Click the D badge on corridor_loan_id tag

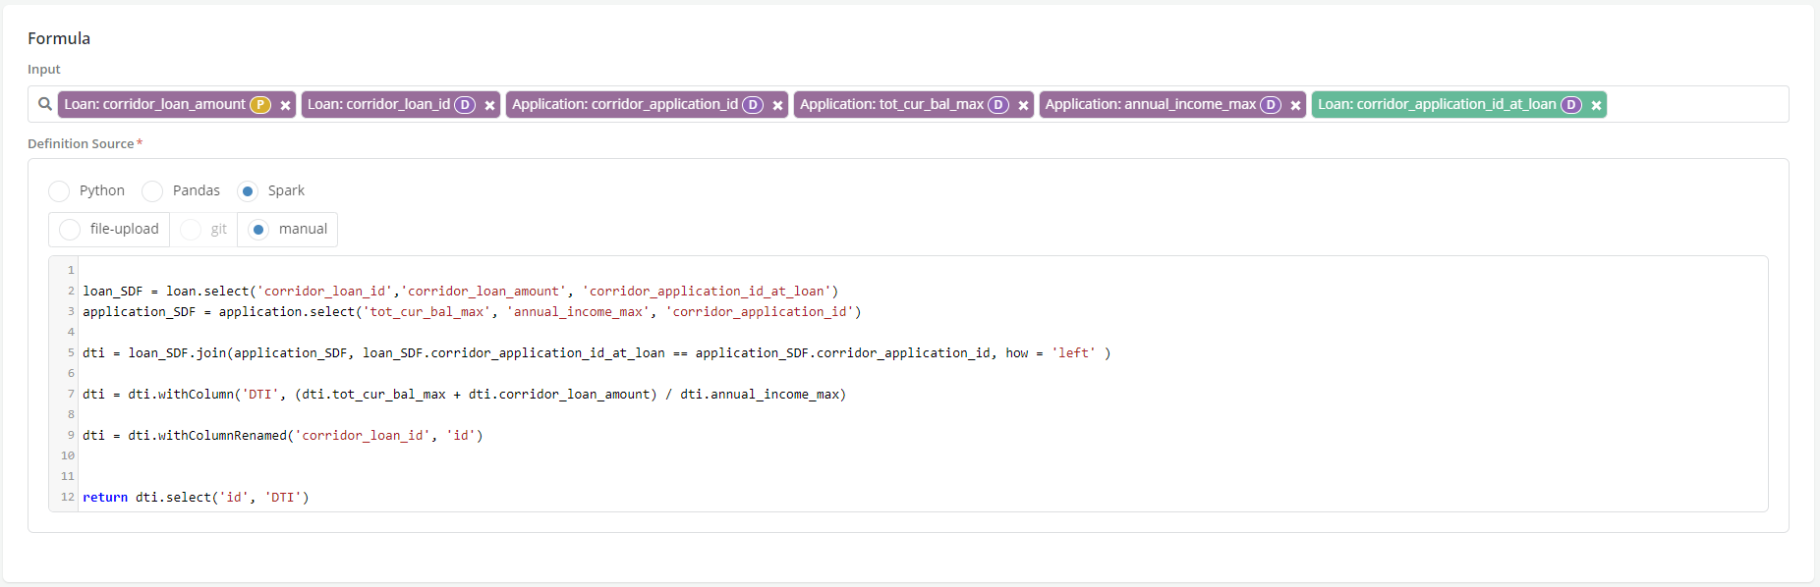(465, 105)
